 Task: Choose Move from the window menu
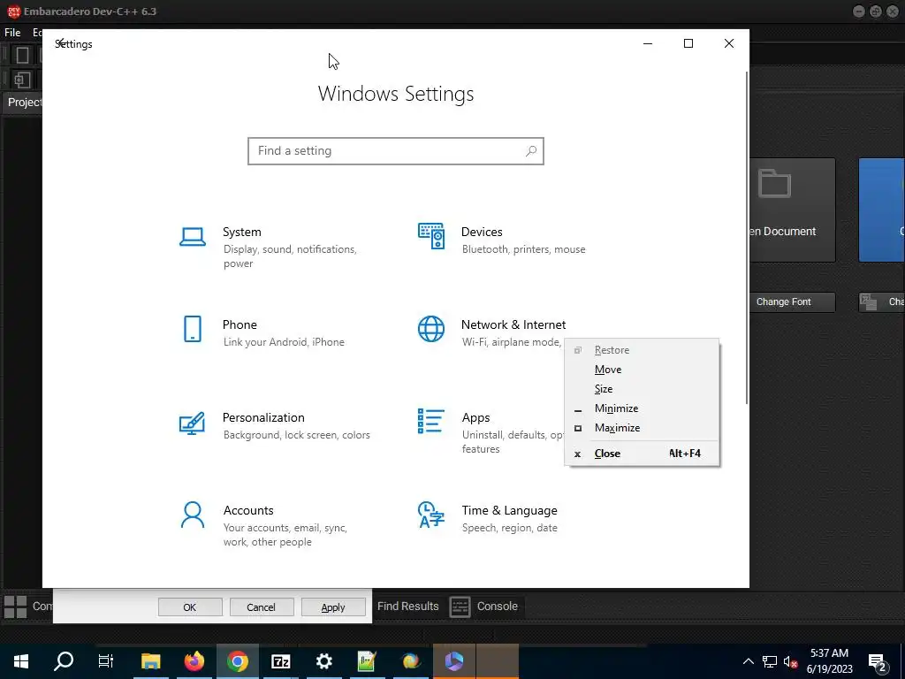pos(642,370)
